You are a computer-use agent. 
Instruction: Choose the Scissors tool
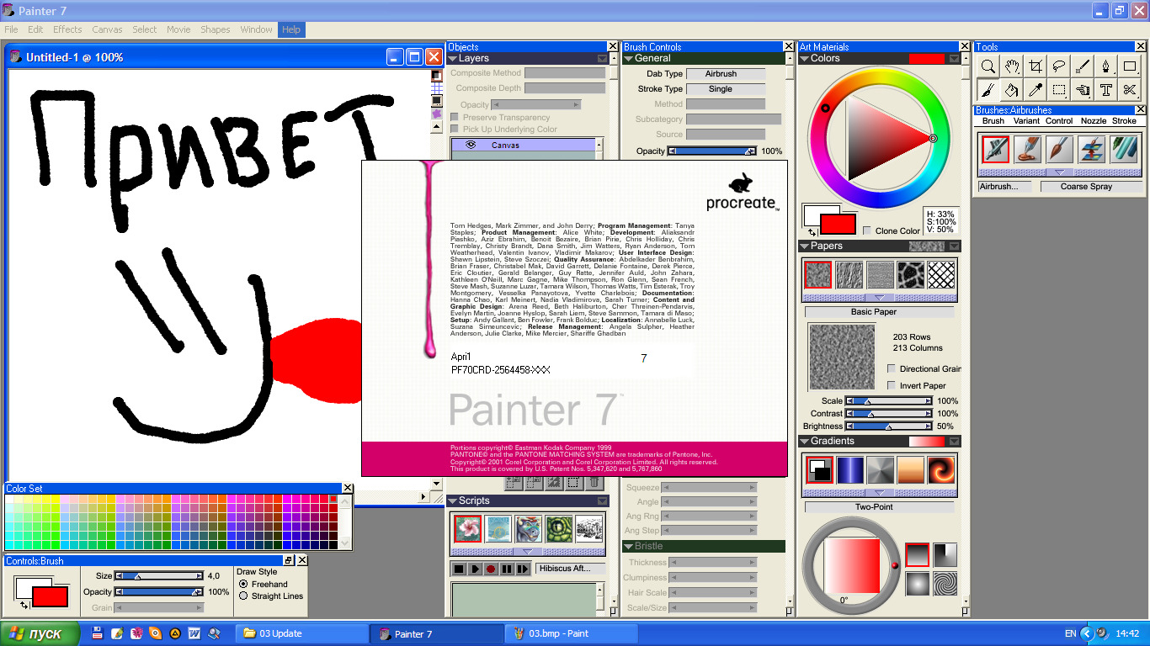[1130, 90]
